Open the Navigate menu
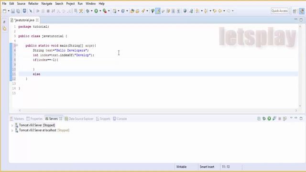The width and height of the screenshot is (306, 172). [x=47, y=3]
